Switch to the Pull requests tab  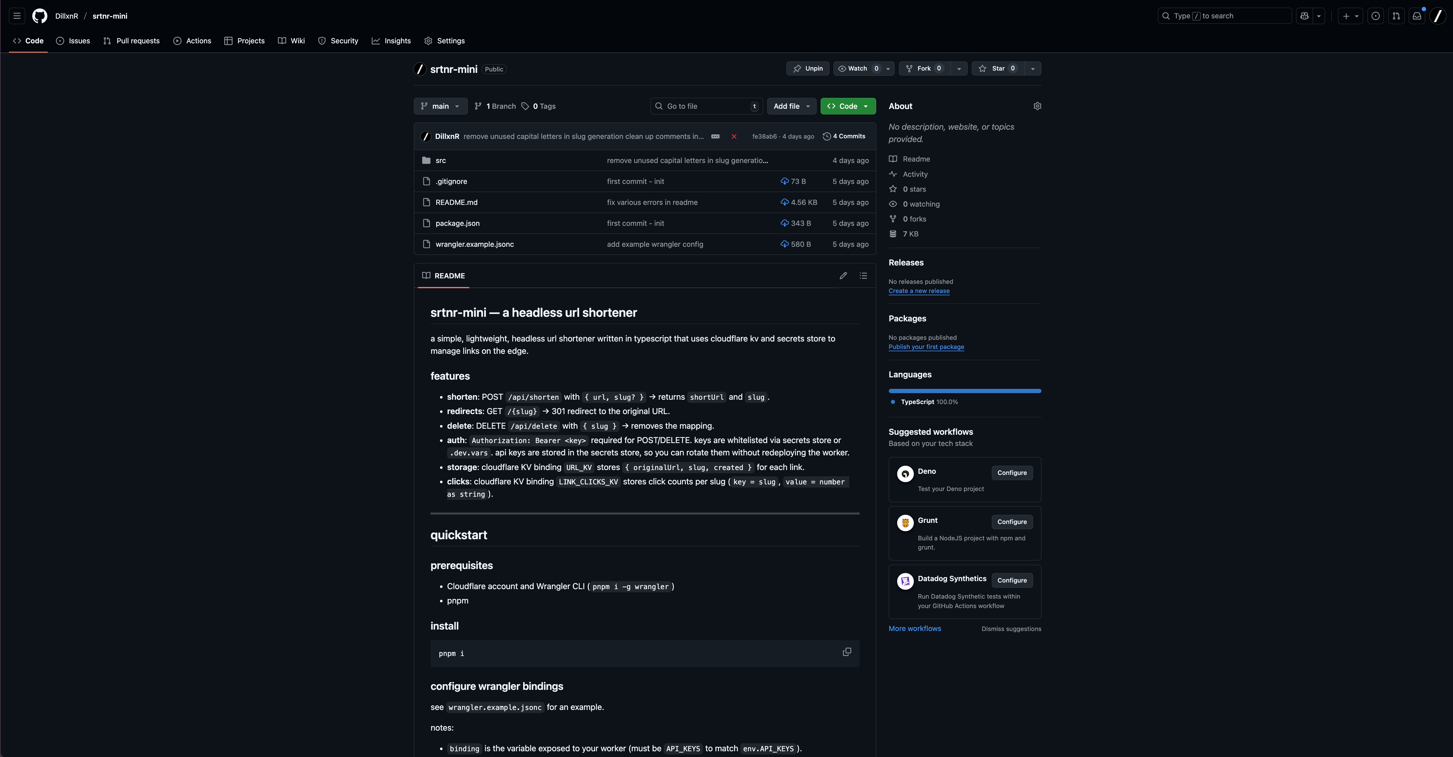tap(131, 41)
